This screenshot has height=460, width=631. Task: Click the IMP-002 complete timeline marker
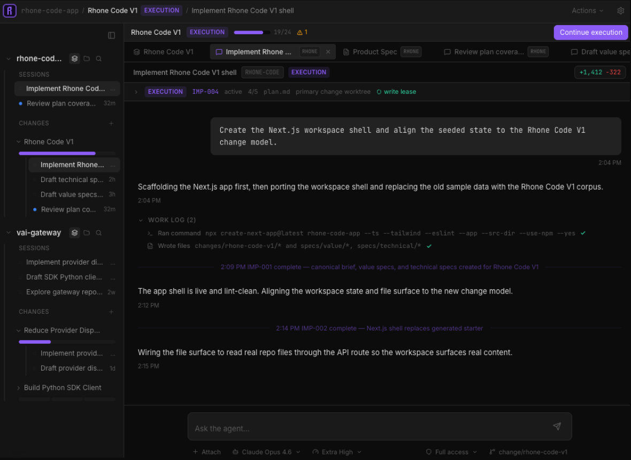(x=379, y=329)
